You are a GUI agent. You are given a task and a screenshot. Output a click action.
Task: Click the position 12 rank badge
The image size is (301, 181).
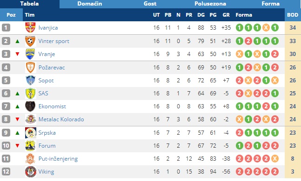tap(6, 172)
